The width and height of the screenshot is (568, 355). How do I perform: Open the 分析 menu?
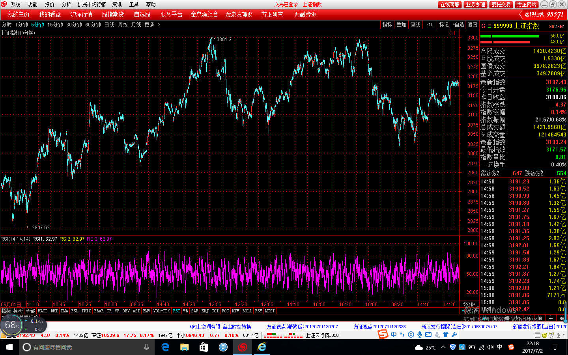click(66, 4)
